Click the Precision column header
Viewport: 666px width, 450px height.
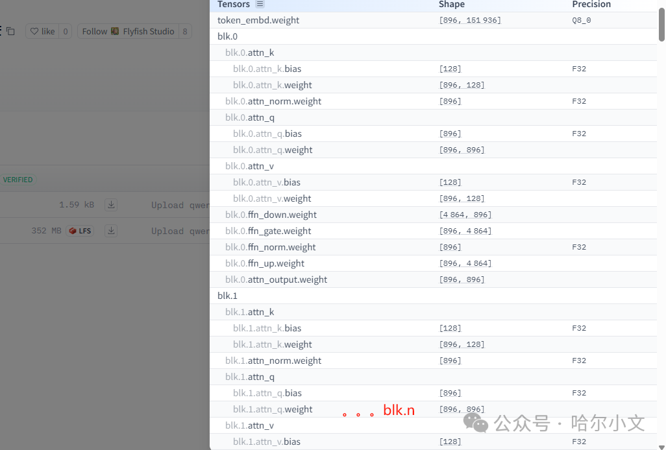(x=591, y=5)
